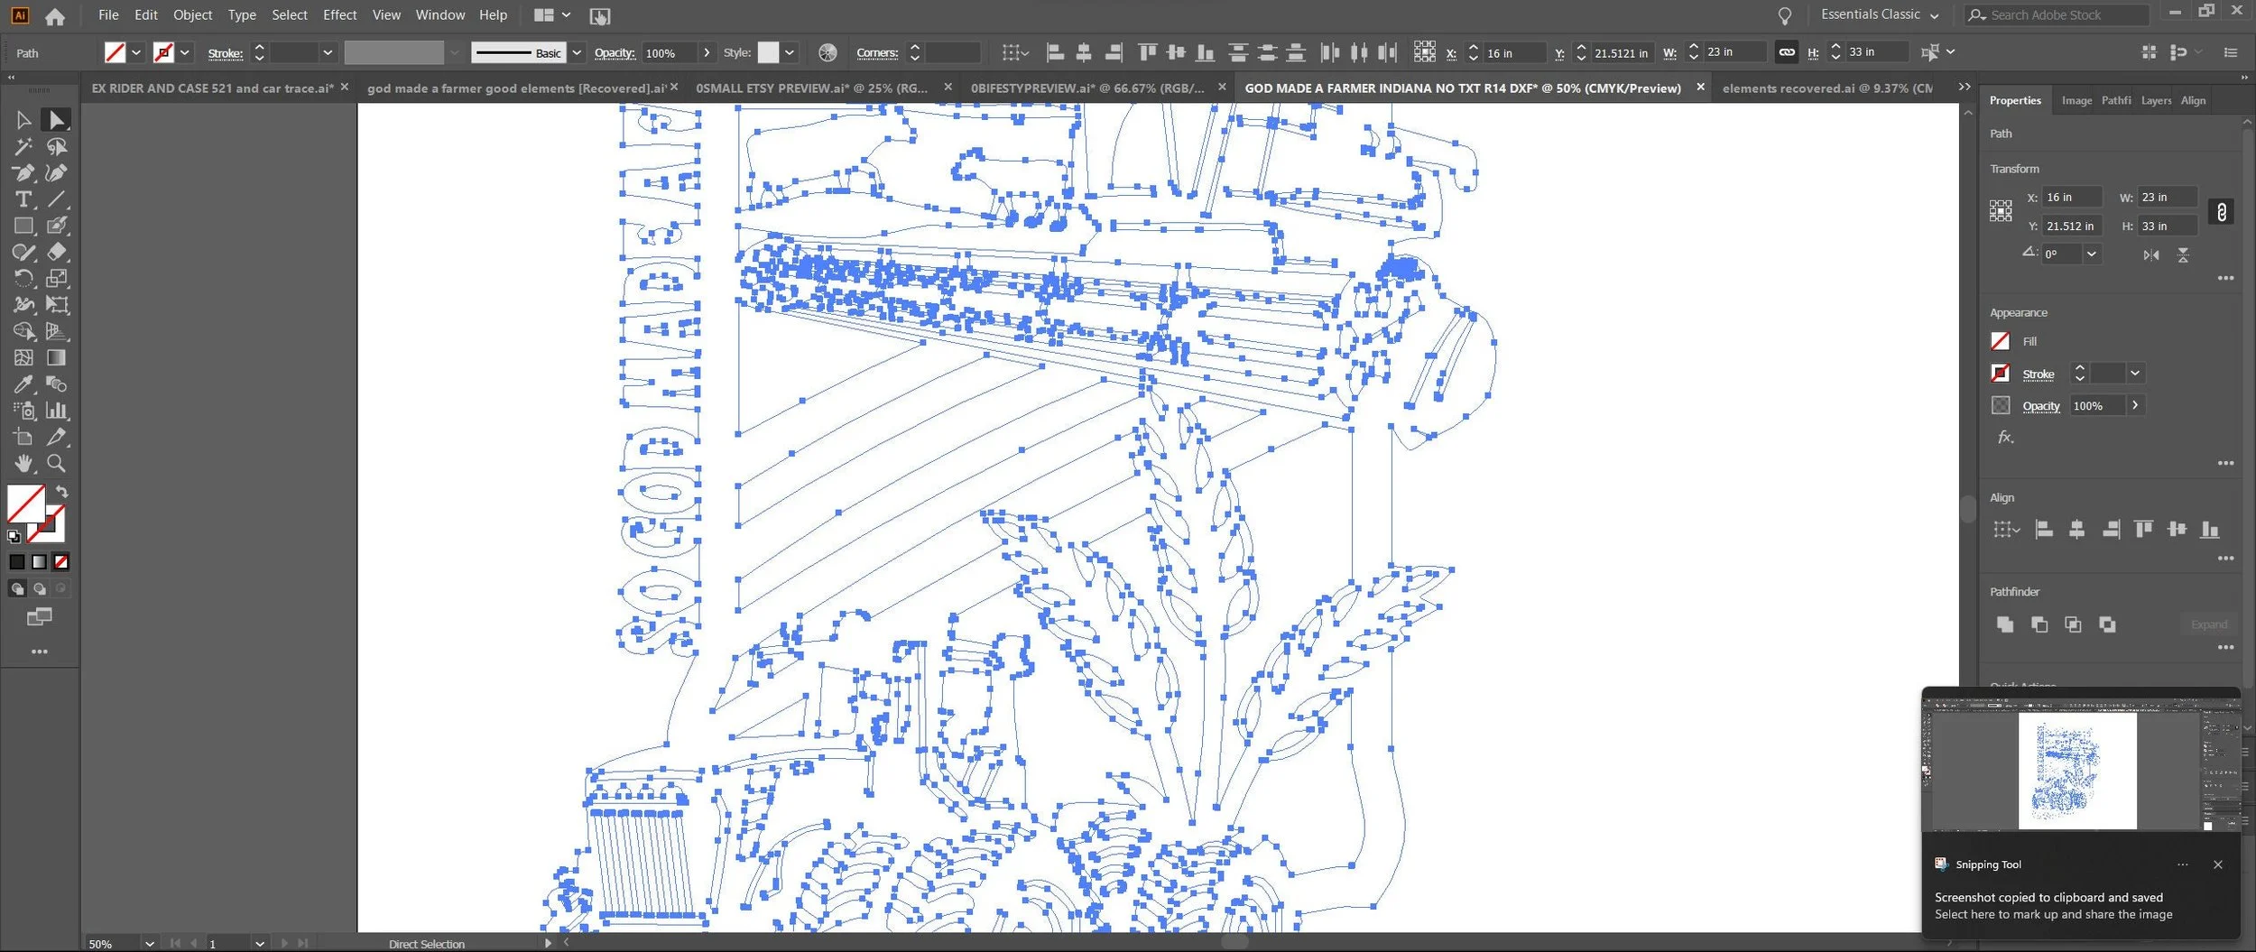
Task: Activate the Zoom tool
Action: 56,464
